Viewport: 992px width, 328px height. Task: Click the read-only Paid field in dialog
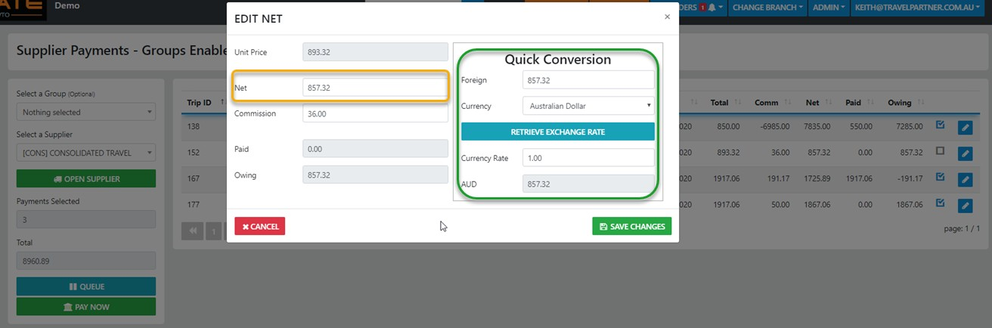pos(375,149)
